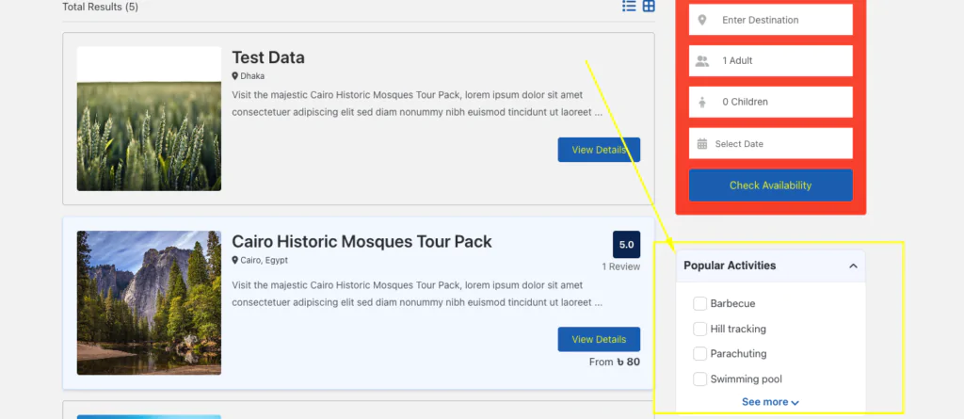The image size is (964, 419).
Task: Click the Swimming pool label text
Action: (x=746, y=379)
